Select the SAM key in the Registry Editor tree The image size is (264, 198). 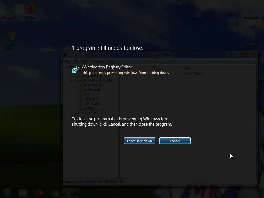click(x=87, y=94)
